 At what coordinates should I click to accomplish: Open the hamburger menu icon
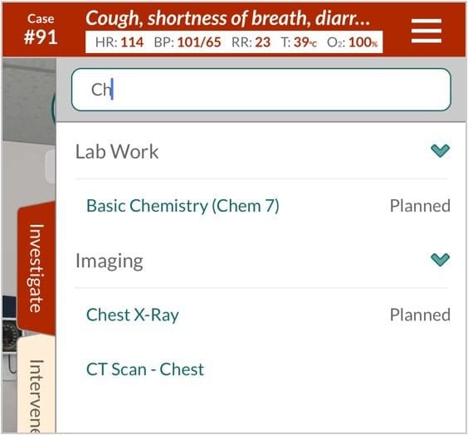click(427, 31)
